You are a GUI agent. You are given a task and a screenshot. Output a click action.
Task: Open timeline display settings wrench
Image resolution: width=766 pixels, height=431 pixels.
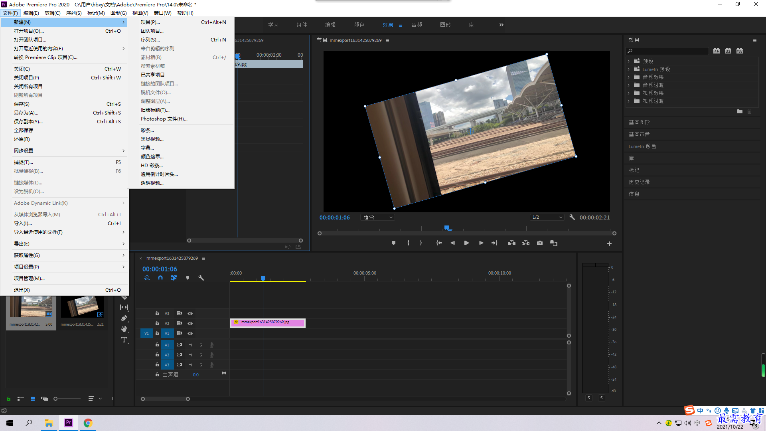(x=201, y=278)
